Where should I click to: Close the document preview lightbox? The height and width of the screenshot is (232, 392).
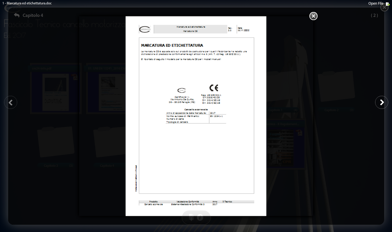pyautogui.click(x=313, y=16)
